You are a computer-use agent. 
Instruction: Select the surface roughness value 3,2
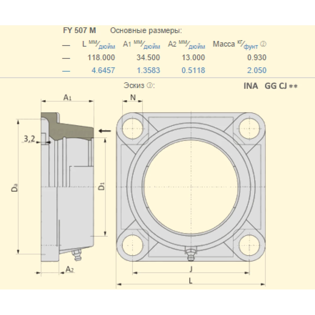(29, 138)
